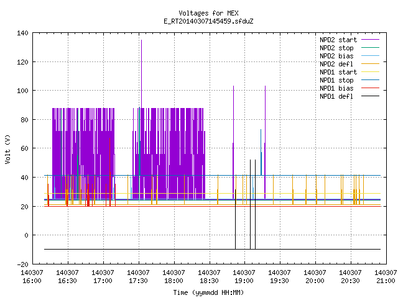
Task: Click the black NPD1 defl legend line
Action: coord(371,96)
